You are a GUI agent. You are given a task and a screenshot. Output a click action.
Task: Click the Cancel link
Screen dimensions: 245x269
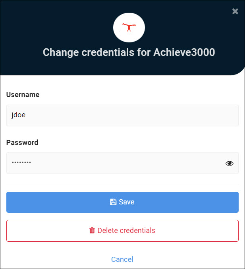[122, 259]
